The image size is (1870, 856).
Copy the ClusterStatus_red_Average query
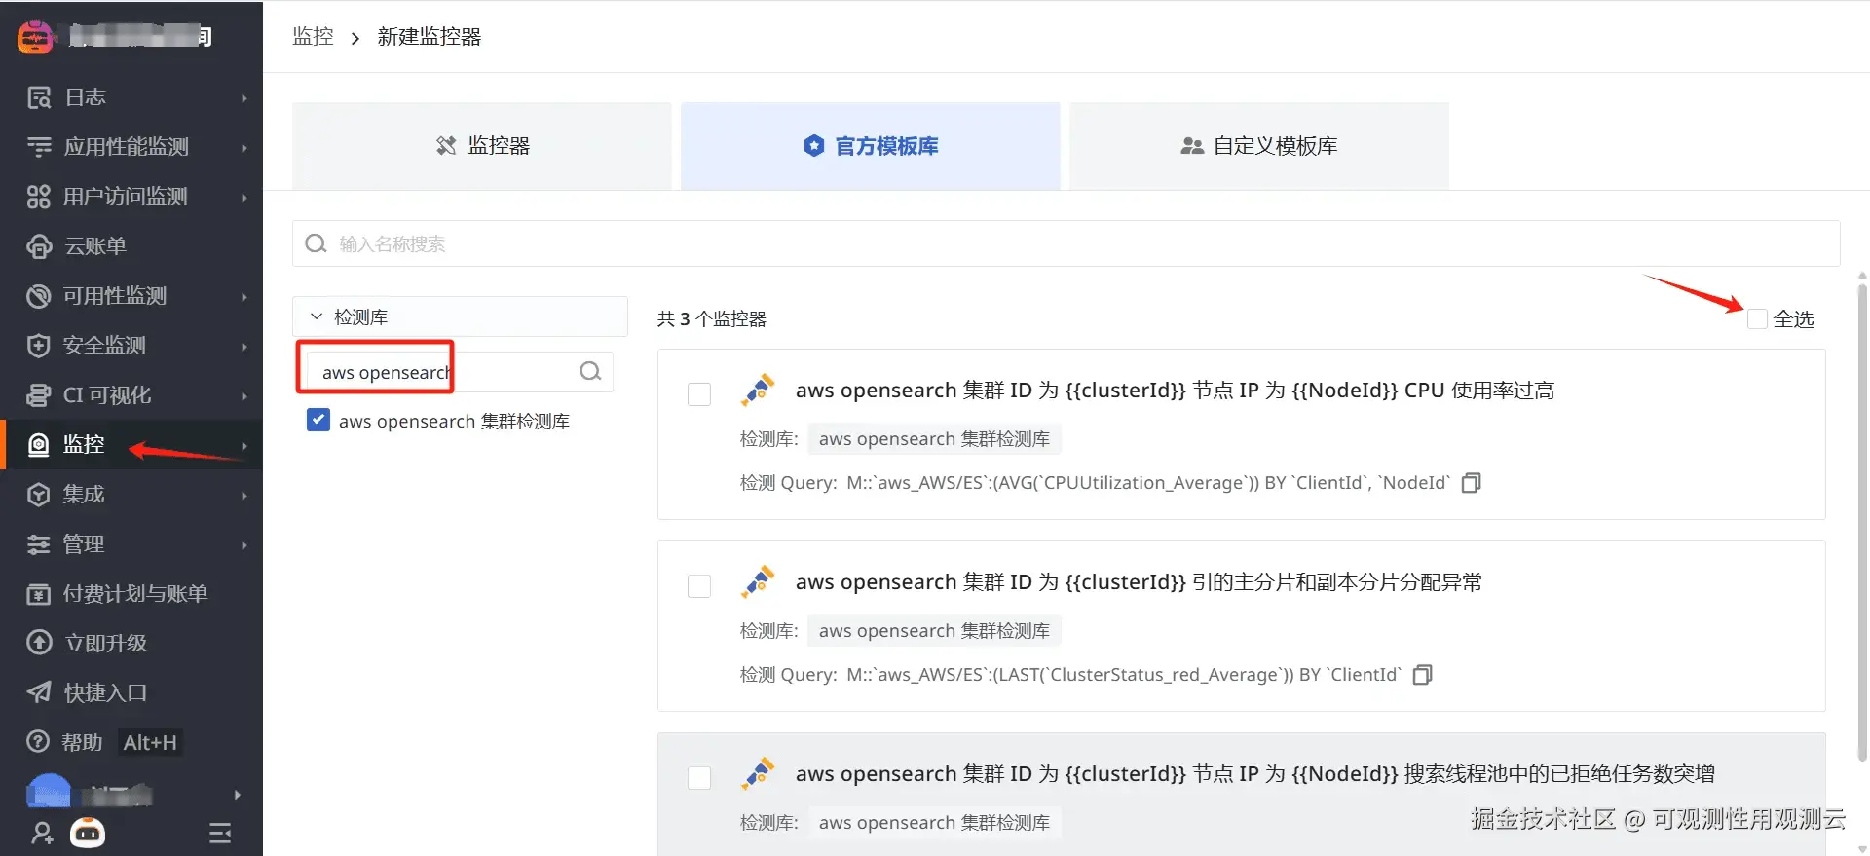[x=1423, y=675]
